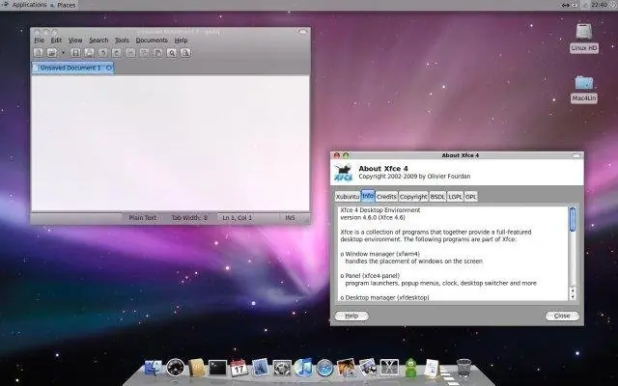Click the Cut icon in gedit toolbar
Viewport: 618px width, 386px height.
coord(130,53)
